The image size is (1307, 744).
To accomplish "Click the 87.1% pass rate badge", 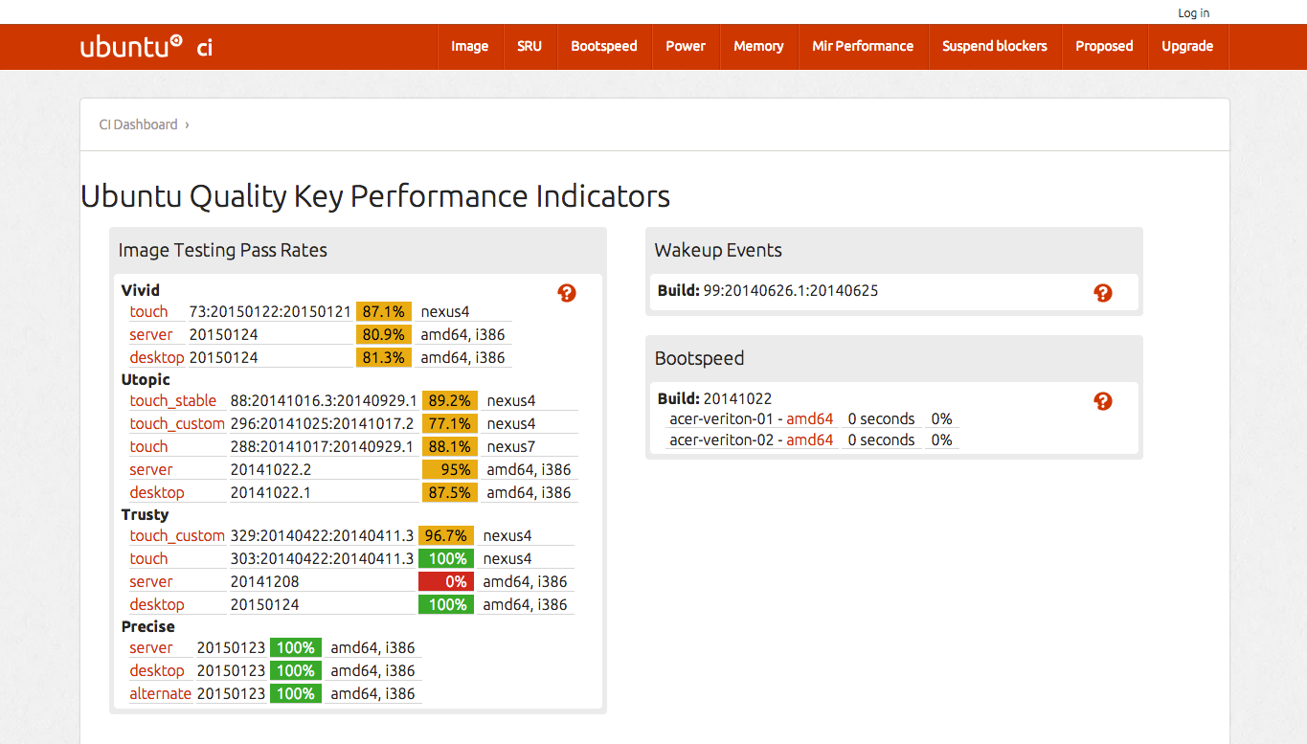I will 384,311.
